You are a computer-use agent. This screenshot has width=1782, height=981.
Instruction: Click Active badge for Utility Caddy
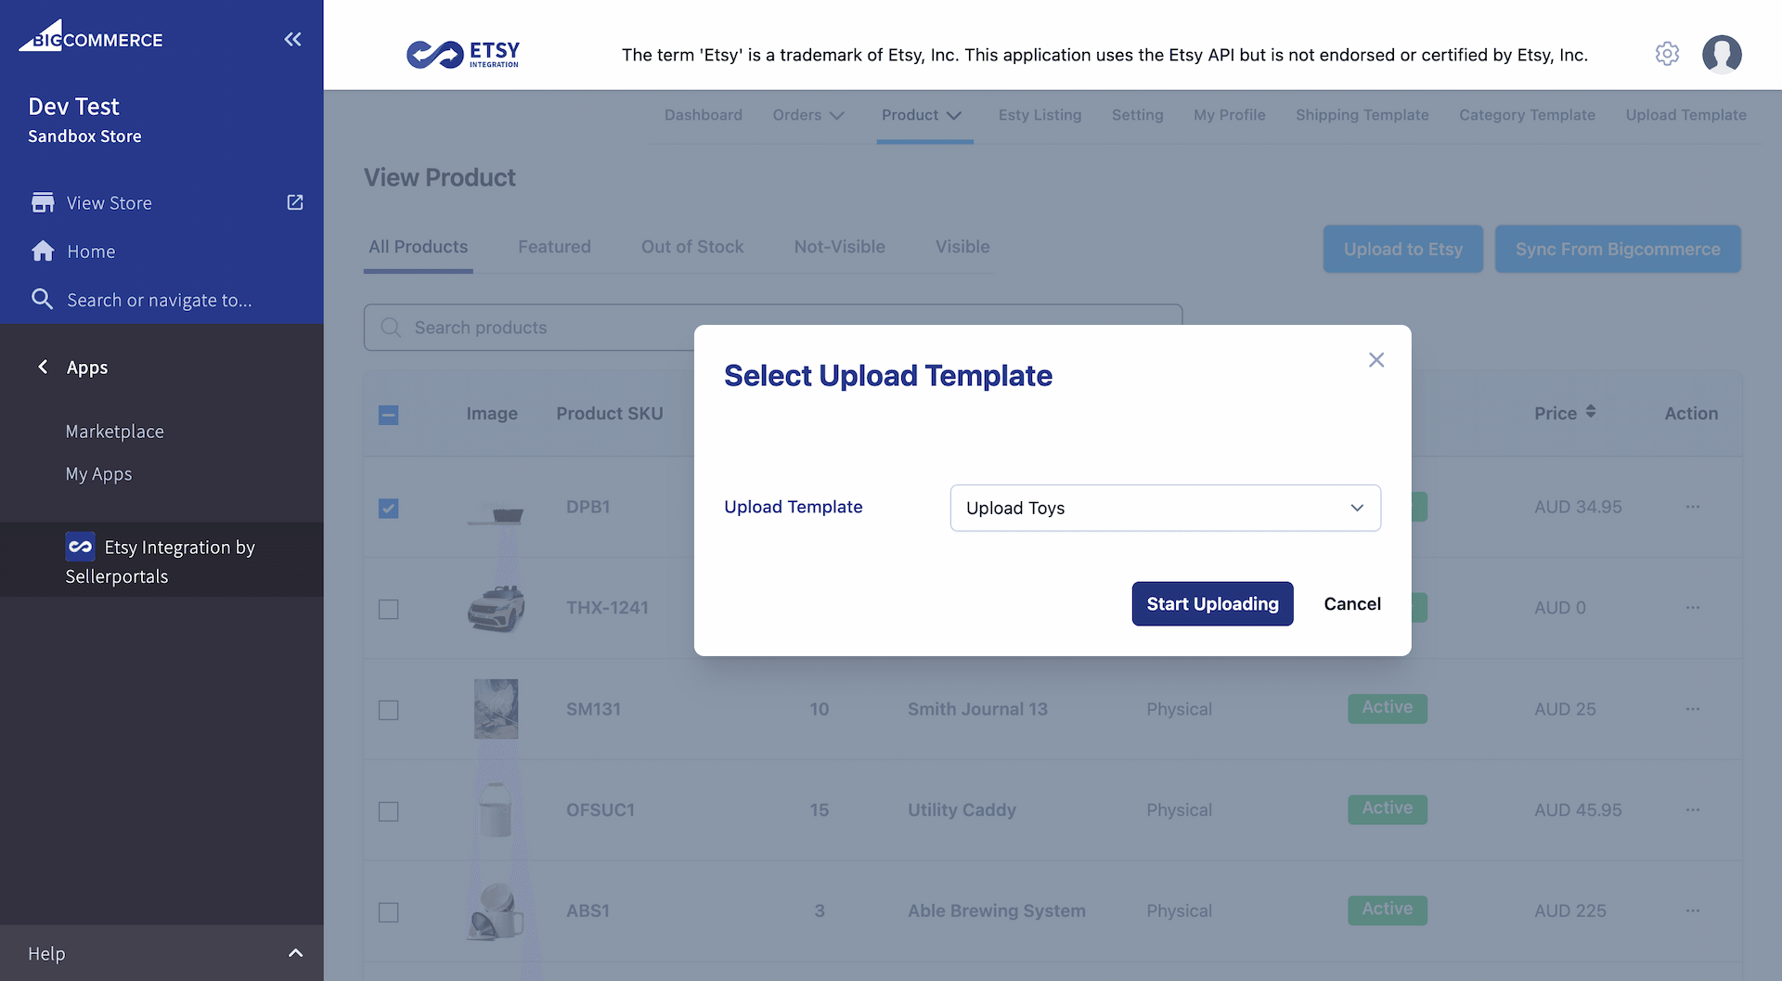[1388, 809]
